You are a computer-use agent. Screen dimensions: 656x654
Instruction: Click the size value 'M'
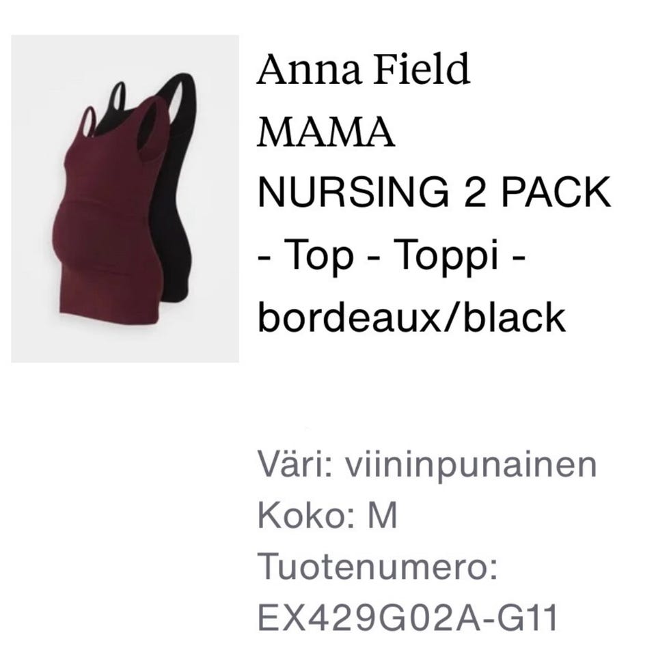point(383,515)
